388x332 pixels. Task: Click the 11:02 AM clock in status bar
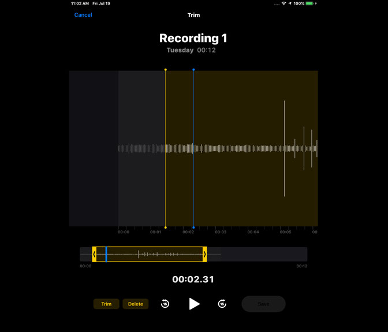(x=80, y=3)
